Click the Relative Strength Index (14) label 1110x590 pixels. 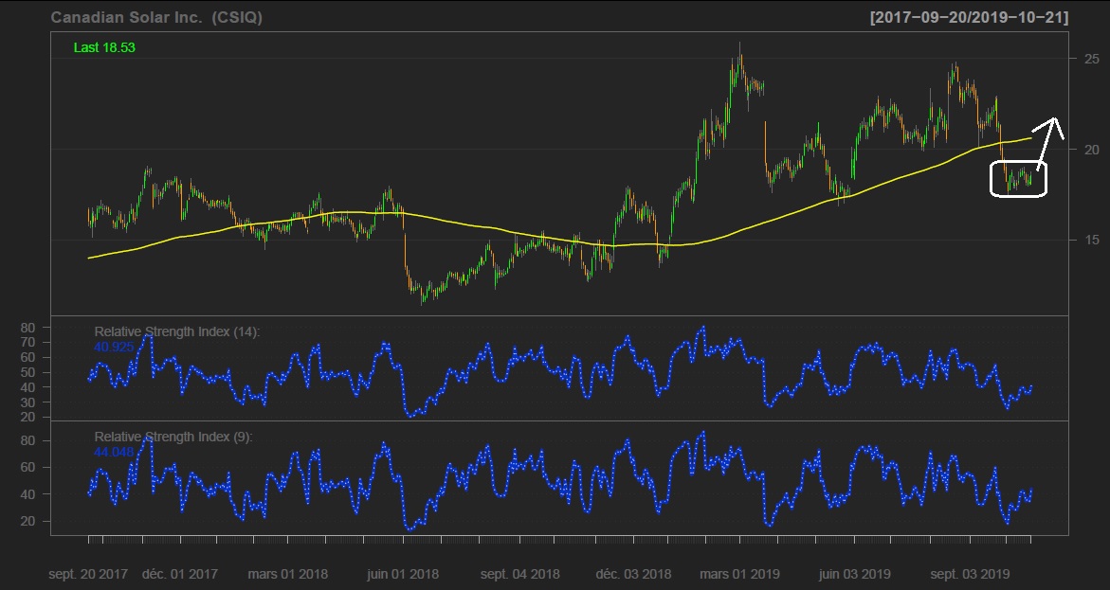coord(177,331)
